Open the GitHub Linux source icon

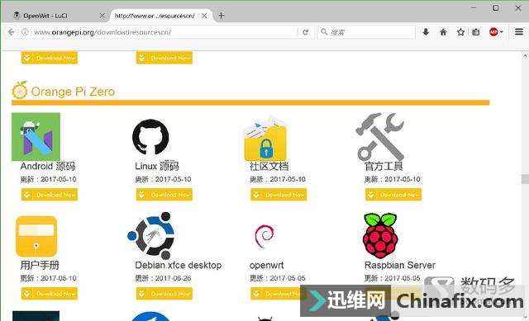pyautogui.click(x=150, y=137)
